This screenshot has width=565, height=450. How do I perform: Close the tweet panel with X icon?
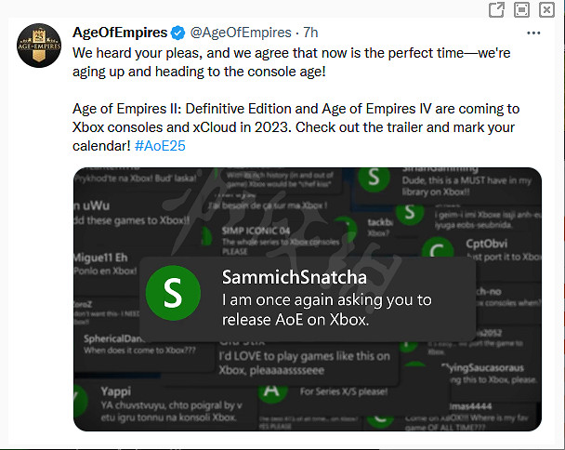[x=547, y=10]
